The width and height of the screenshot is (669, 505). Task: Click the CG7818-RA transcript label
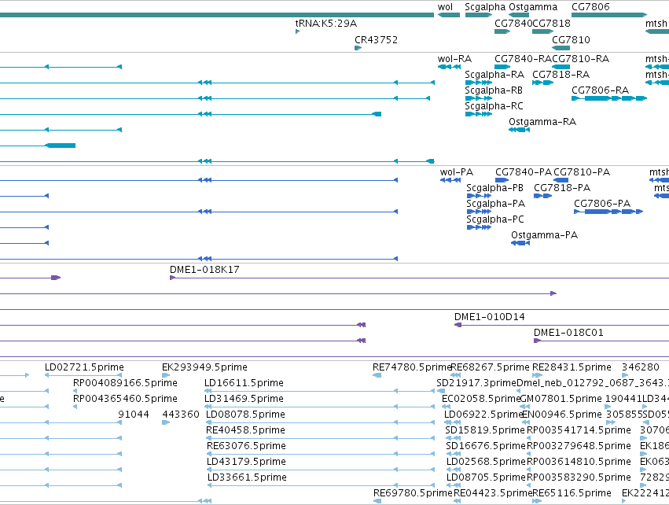click(561, 75)
